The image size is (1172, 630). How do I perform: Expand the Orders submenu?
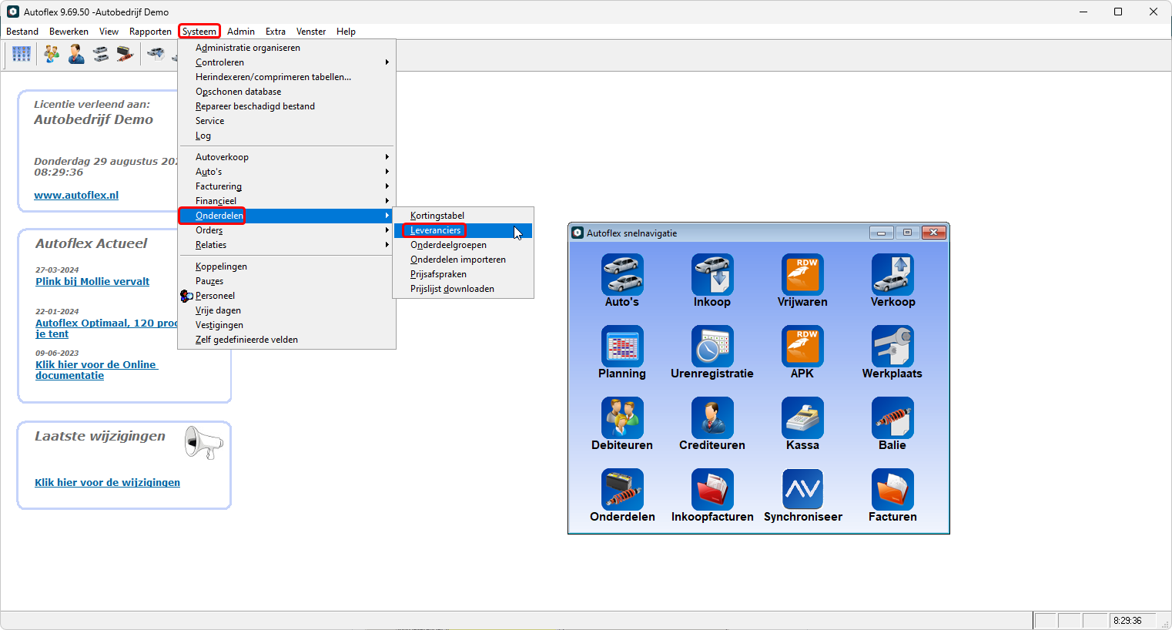[286, 230]
